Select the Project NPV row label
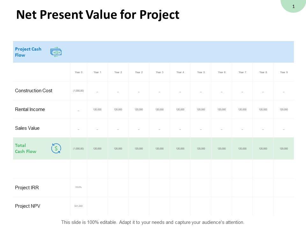This screenshot has height=229, width=306. click(27, 206)
